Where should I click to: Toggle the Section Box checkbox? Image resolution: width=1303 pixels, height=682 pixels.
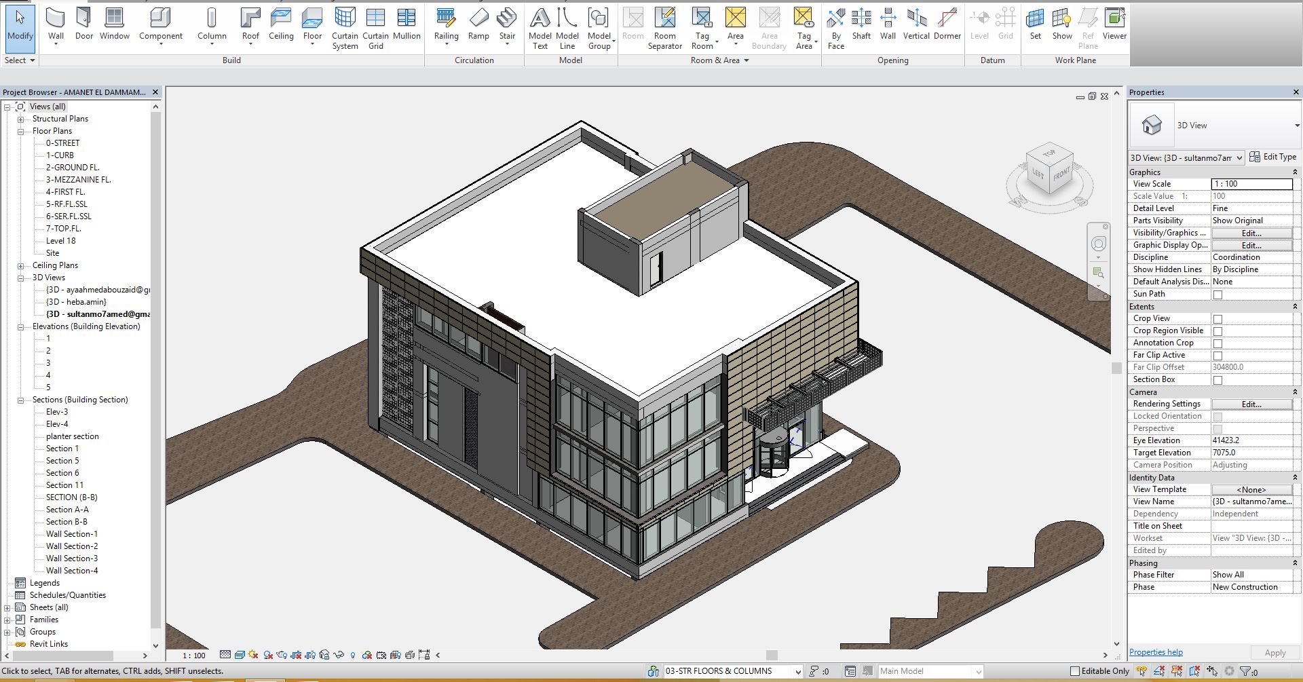click(x=1217, y=380)
